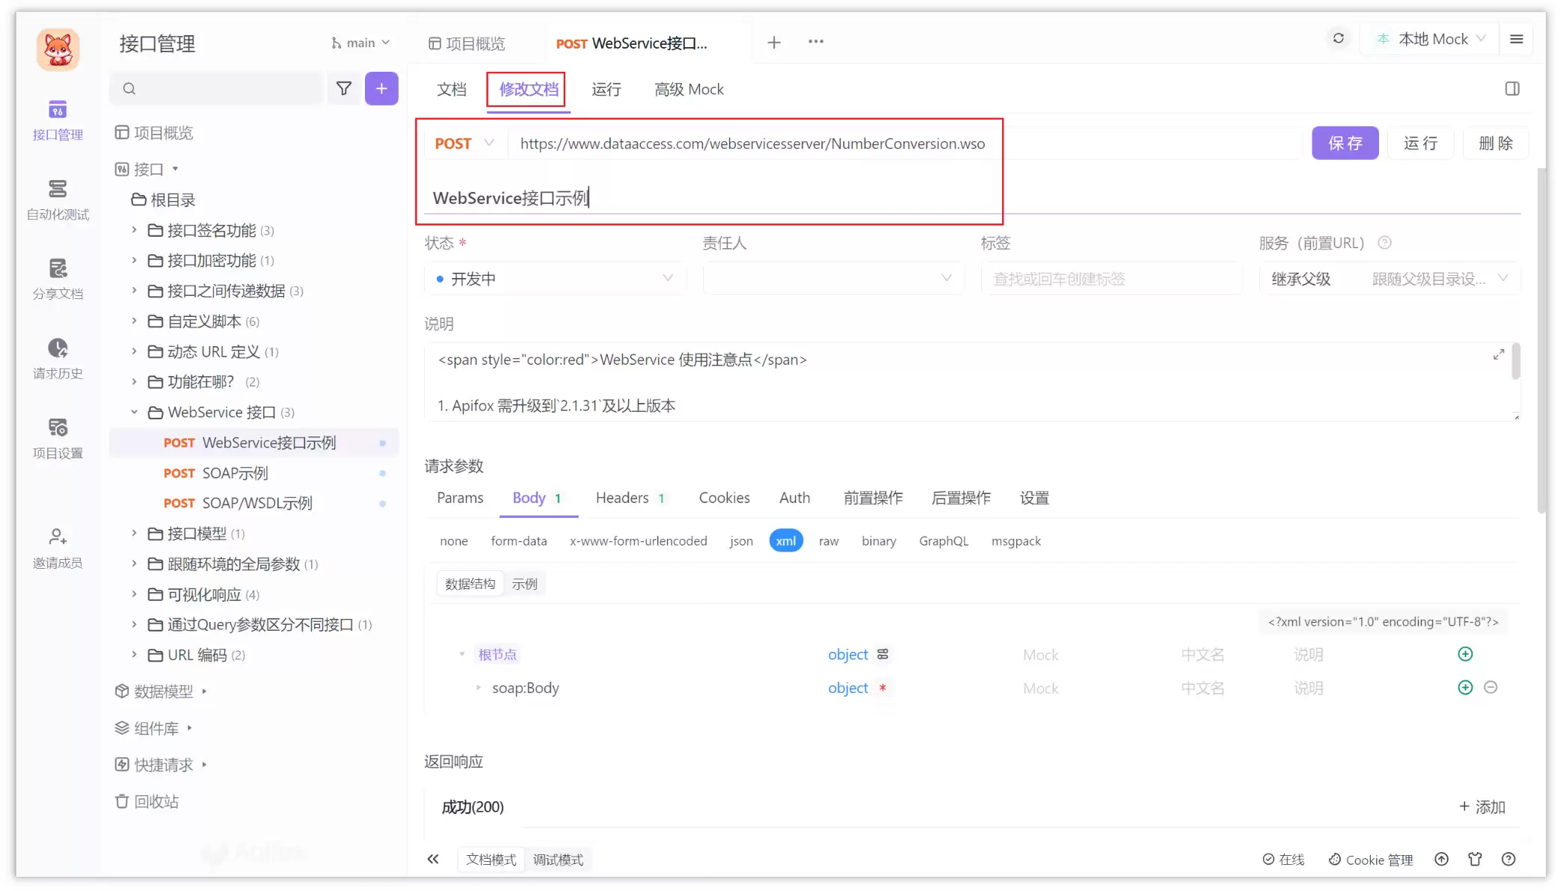Open 回收站 trash
This screenshot has height=891, width=1563.
pyautogui.click(x=147, y=801)
